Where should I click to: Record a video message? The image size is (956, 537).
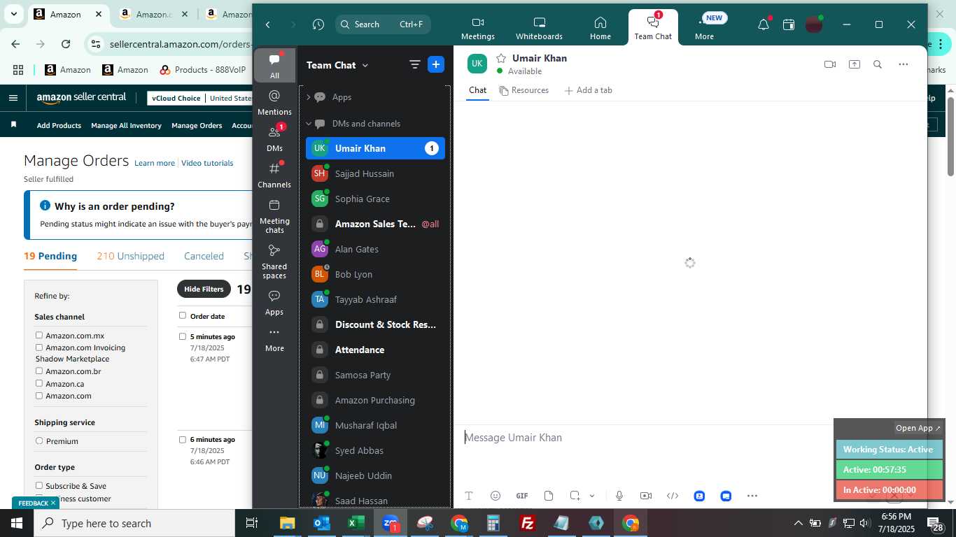646,496
